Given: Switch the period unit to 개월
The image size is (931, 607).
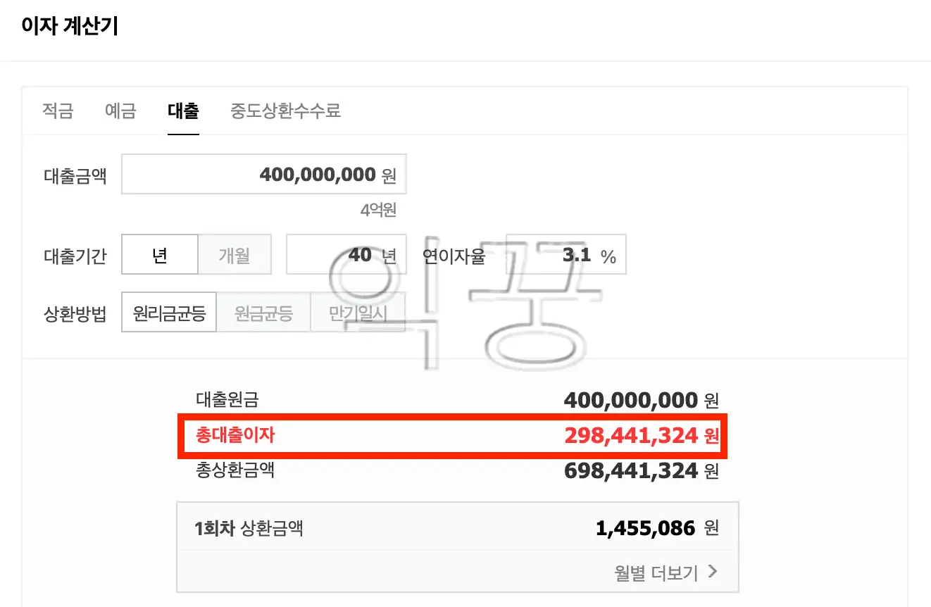Looking at the screenshot, I should tap(235, 255).
